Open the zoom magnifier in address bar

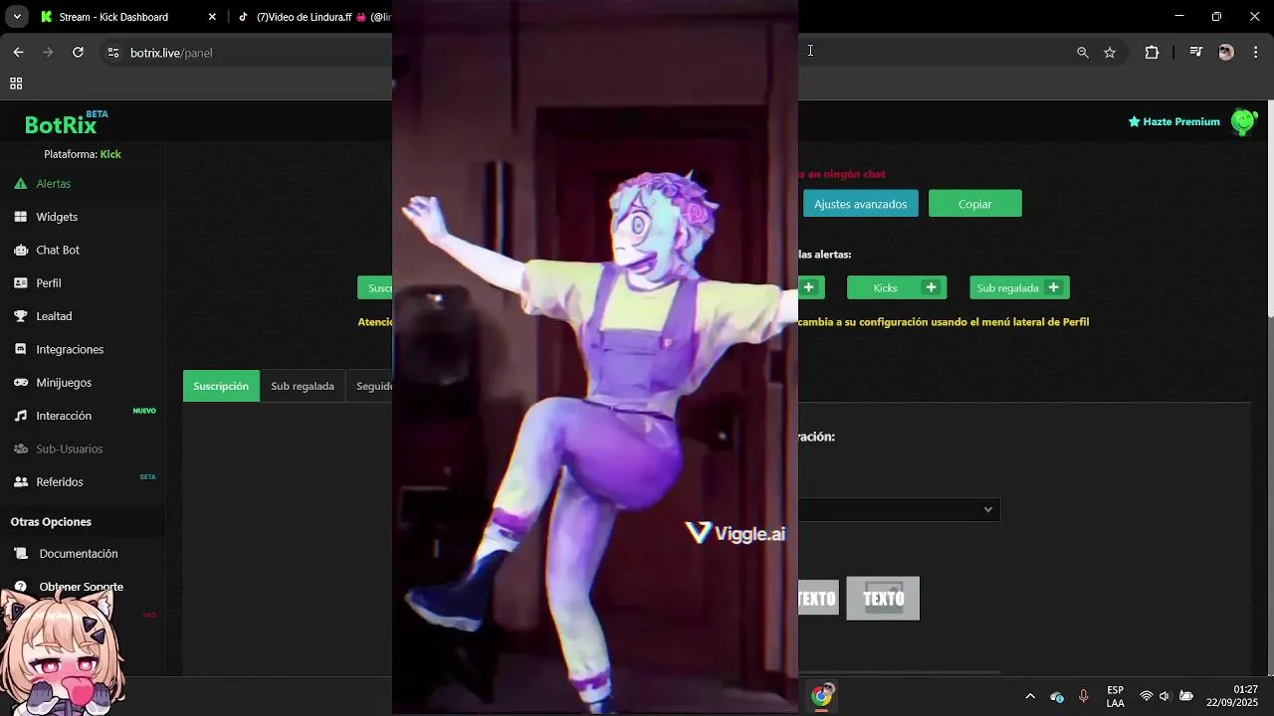(1083, 53)
